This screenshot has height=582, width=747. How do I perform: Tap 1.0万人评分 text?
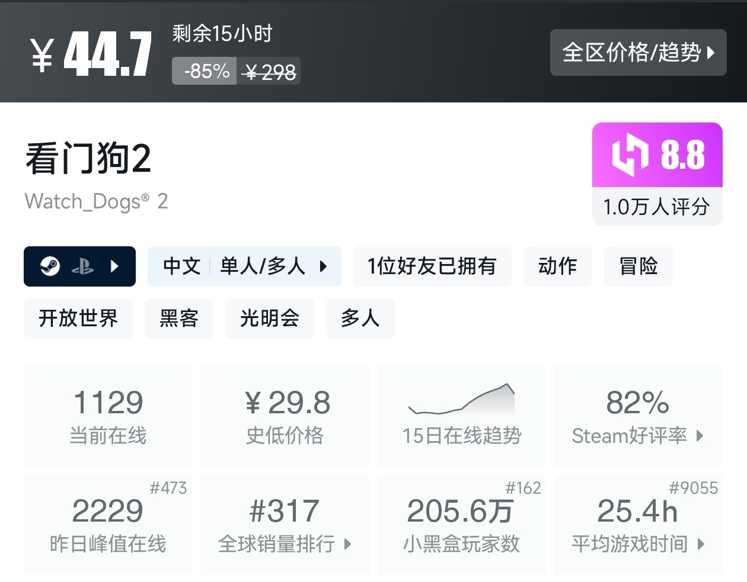(x=656, y=207)
